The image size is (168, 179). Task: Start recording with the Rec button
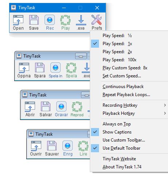[x=50, y=20]
